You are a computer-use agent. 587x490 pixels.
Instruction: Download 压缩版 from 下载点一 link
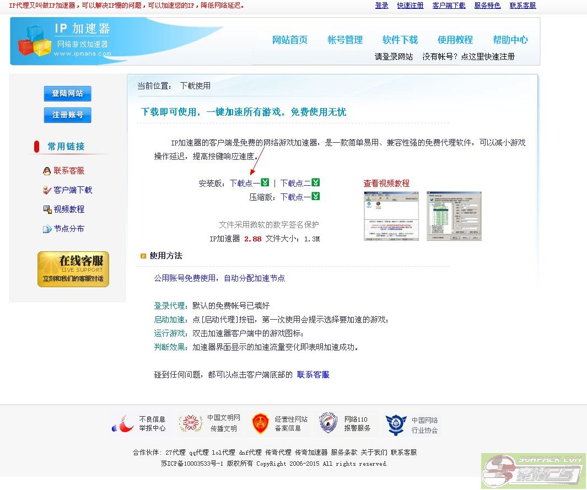[x=296, y=197]
